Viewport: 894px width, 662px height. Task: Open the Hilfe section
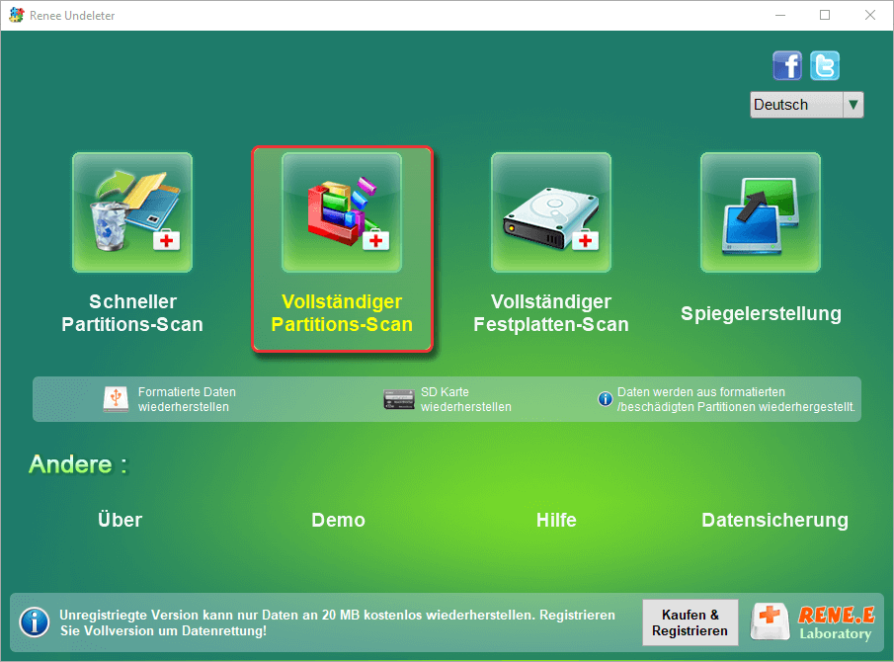pos(556,520)
